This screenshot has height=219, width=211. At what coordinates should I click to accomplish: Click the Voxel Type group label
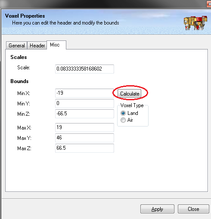click(x=132, y=105)
